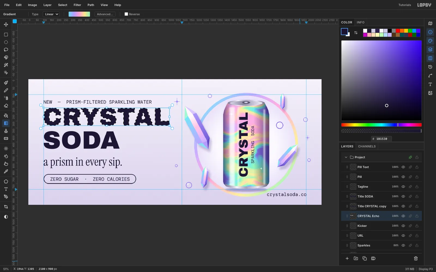Open the File menu
436x272 pixels.
click(x=7, y=5)
